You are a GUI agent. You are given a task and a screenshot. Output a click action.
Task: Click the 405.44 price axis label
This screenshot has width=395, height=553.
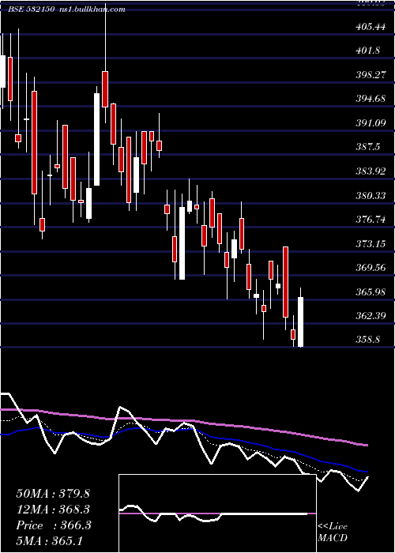click(x=371, y=27)
